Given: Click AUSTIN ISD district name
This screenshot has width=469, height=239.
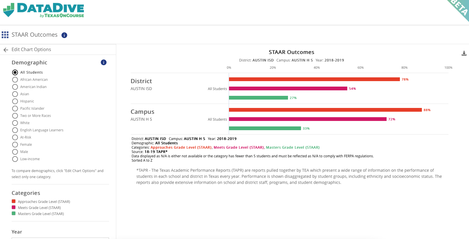Looking at the screenshot, I should click(141, 89).
